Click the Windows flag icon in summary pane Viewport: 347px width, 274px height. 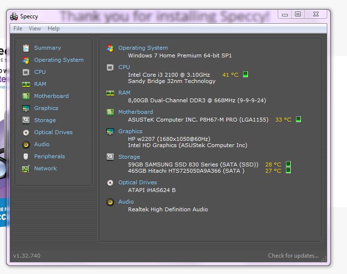pyautogui.click(x=110, y=48)
